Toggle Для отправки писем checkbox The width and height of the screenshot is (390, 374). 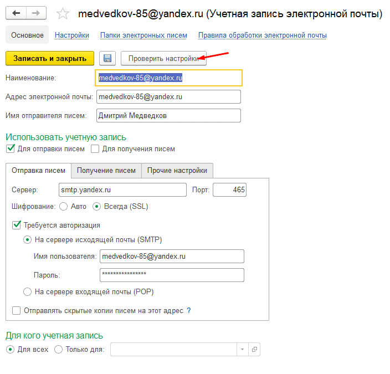click(x=11, y=149)
